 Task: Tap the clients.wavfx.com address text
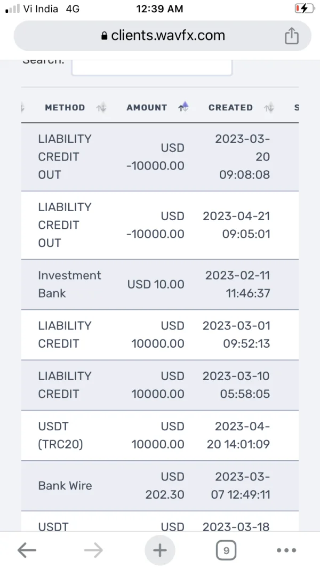pyautogui.click(x=168, y=36)
